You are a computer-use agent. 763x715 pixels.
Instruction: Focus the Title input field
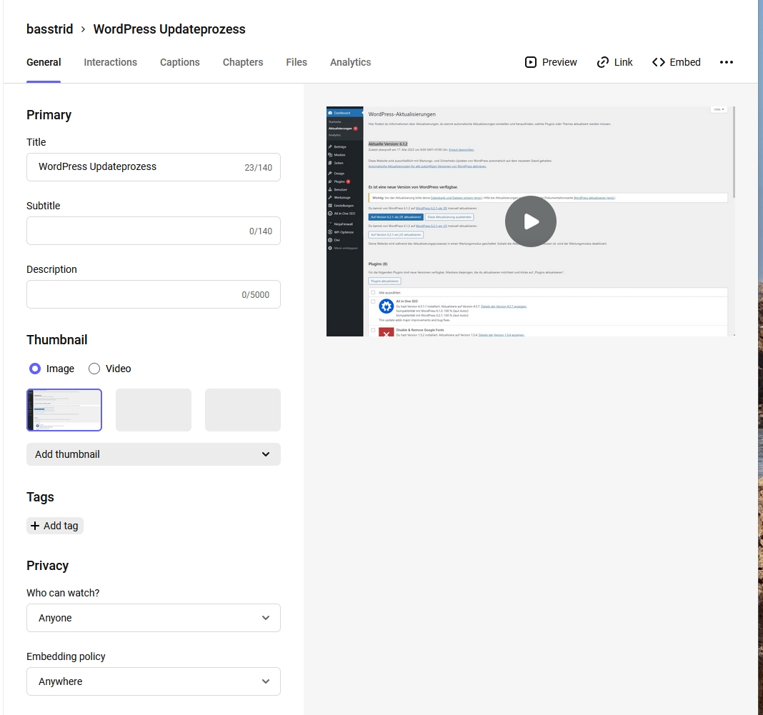[x=154, y=167]
